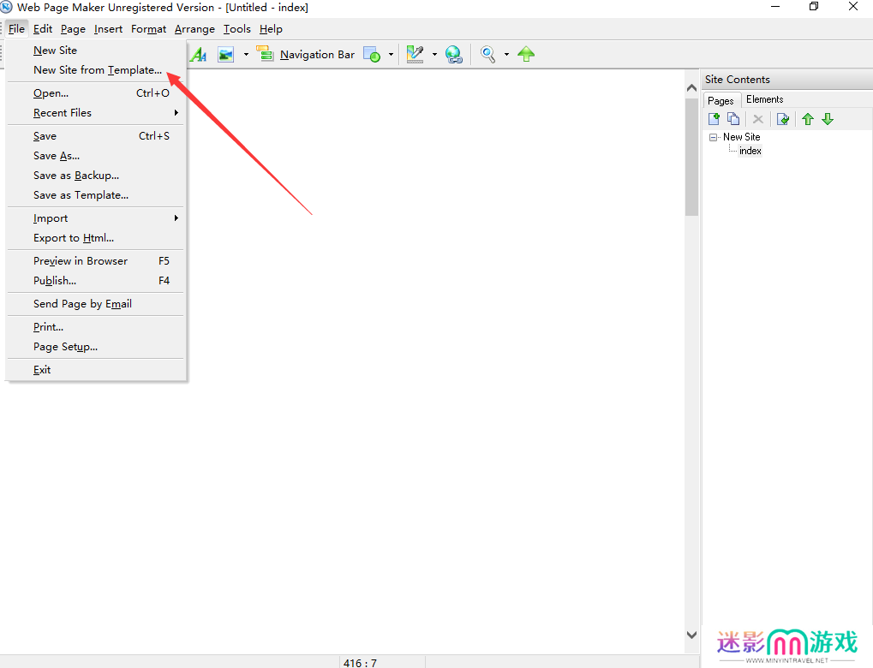Open the image insert dropdown arrow
The height and width of the screenshot is (668, 873).
(x=246, y=55)
